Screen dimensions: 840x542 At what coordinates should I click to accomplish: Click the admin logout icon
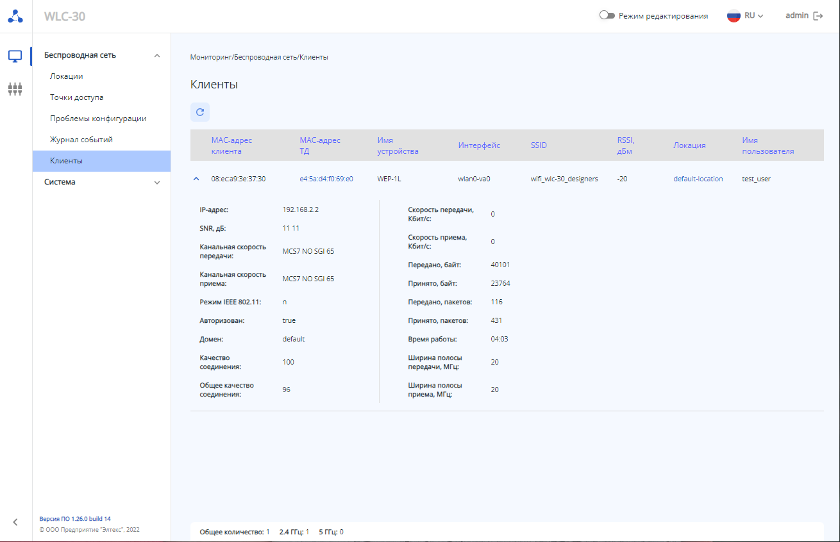(x=818, y=16)
